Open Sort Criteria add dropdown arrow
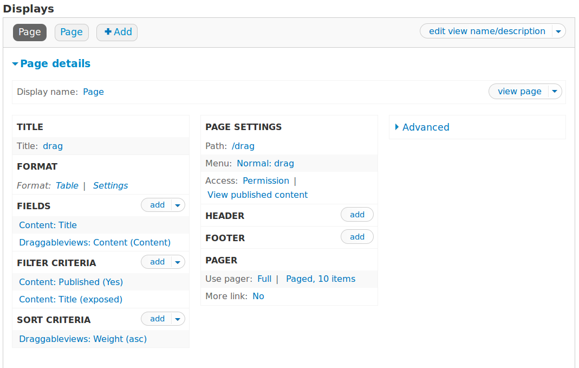579x368 pixels. click(x=178, y=319)
